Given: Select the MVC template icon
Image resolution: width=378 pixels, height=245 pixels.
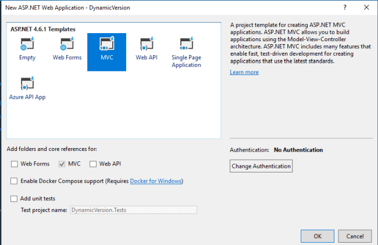Looking at the screenshot, I should pyautogui.click(x=107, y=44).
